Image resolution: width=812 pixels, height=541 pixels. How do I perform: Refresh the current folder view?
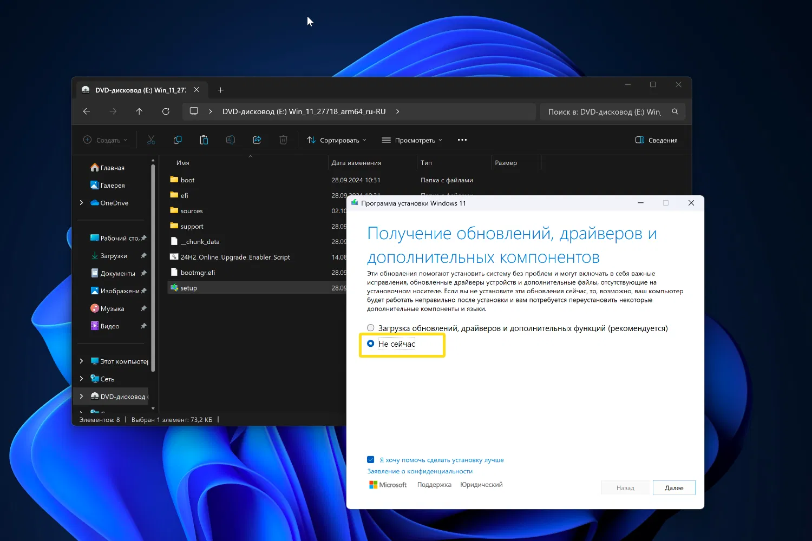166,111
